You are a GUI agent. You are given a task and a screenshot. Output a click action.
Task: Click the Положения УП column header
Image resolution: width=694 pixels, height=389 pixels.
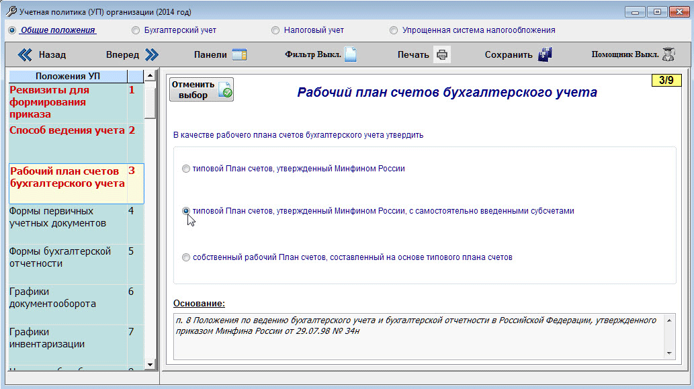click(x=68, y=76)
